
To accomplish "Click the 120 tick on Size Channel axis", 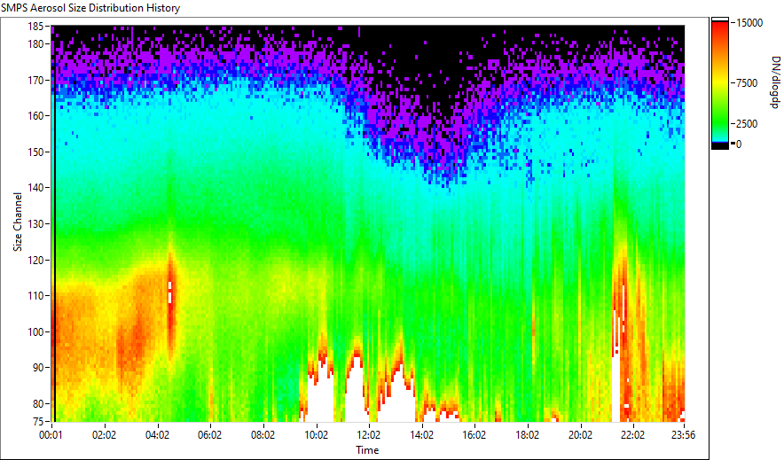I will (x=37, y=260).
